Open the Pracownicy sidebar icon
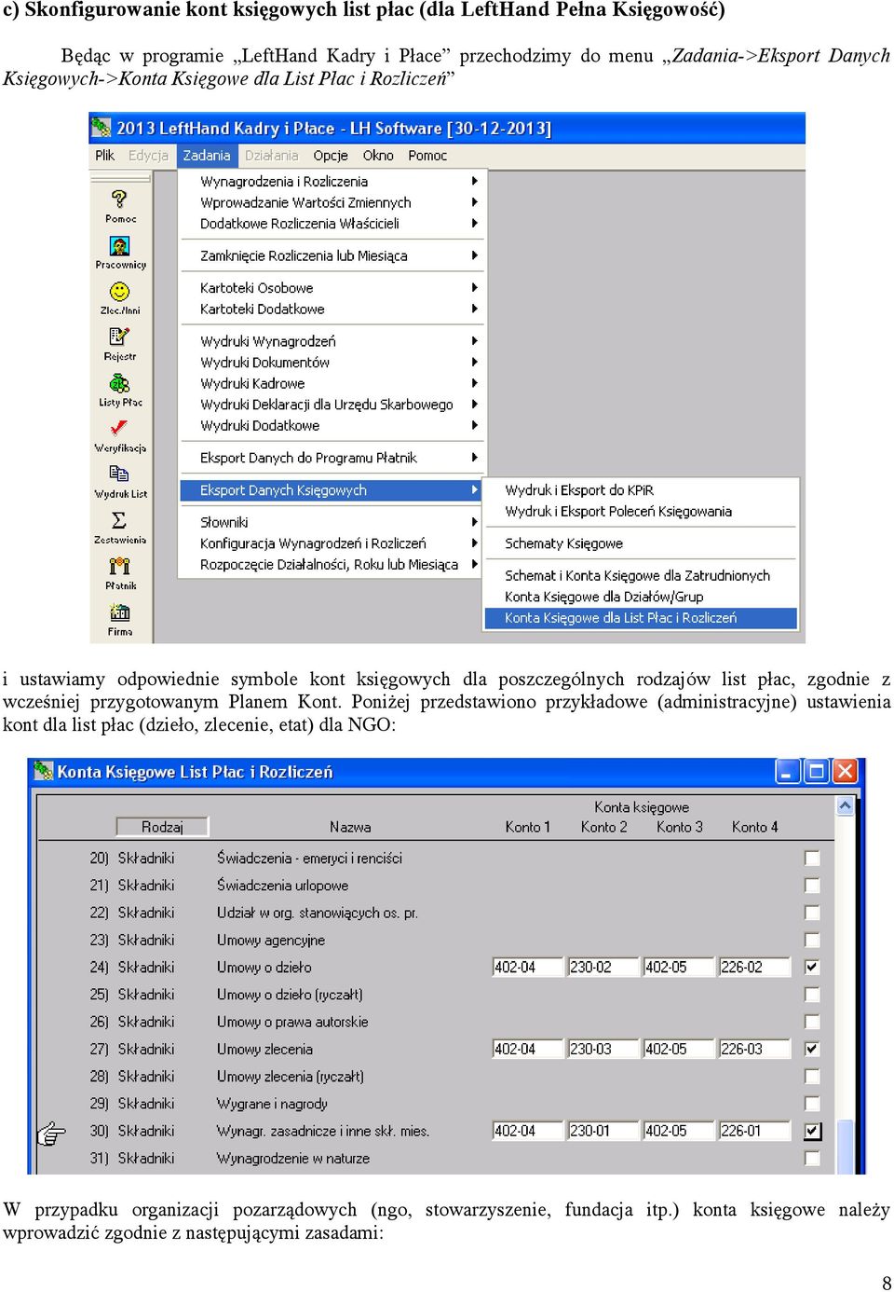 point(120,246)
